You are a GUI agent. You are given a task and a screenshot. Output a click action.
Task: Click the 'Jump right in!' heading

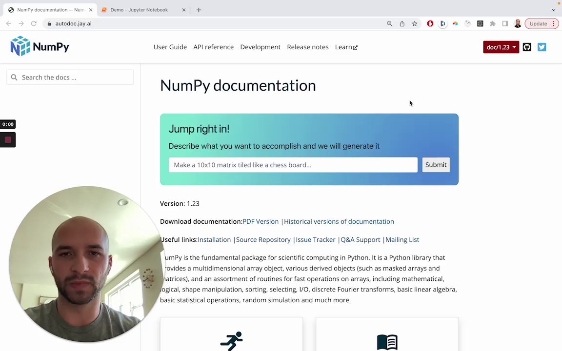click(199, 129)
